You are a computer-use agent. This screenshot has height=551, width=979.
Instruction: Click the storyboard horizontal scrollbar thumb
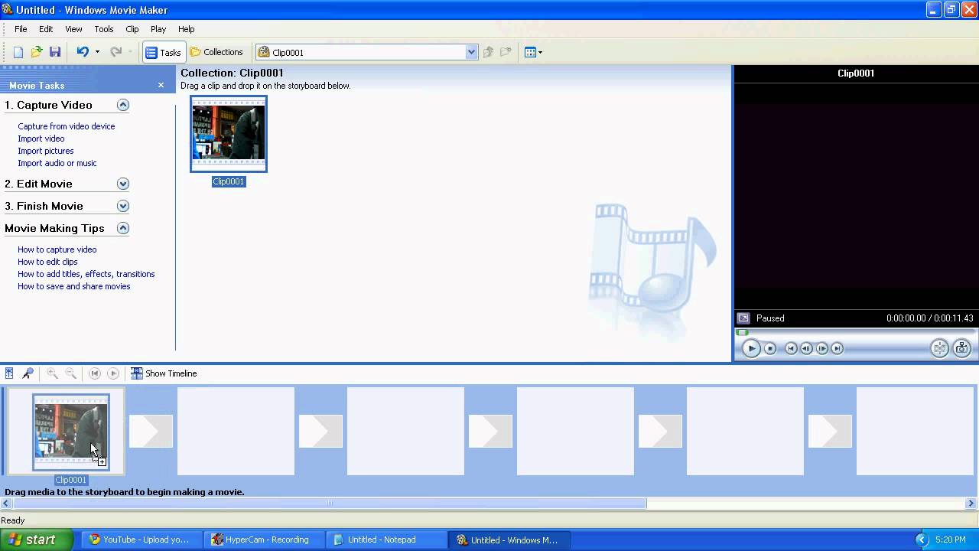point(330,504)
